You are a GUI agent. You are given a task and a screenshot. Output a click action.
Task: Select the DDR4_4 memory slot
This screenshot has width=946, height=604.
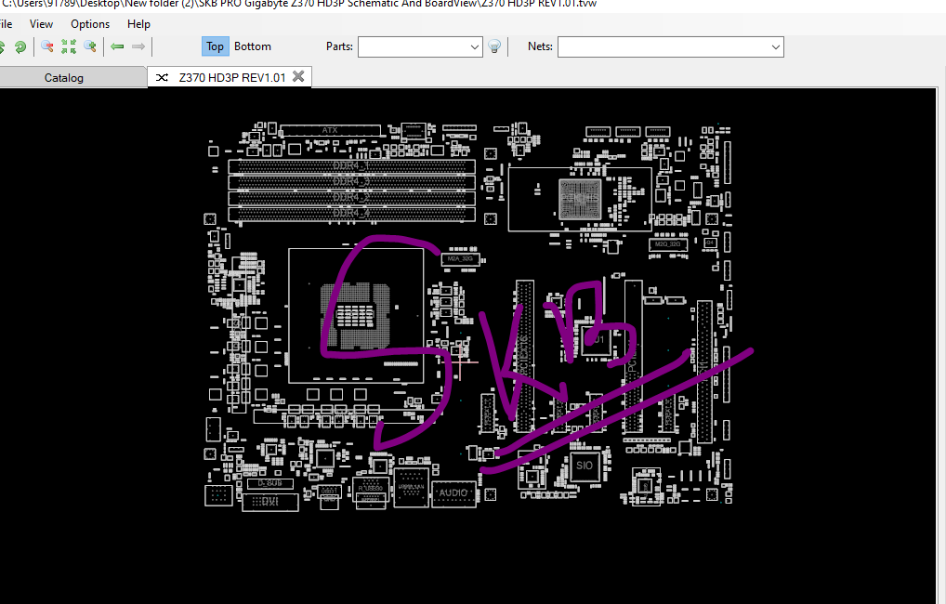pyautogui.click(x=351, y=213)
